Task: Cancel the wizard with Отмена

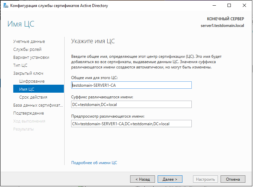Action: coord(233,179)
